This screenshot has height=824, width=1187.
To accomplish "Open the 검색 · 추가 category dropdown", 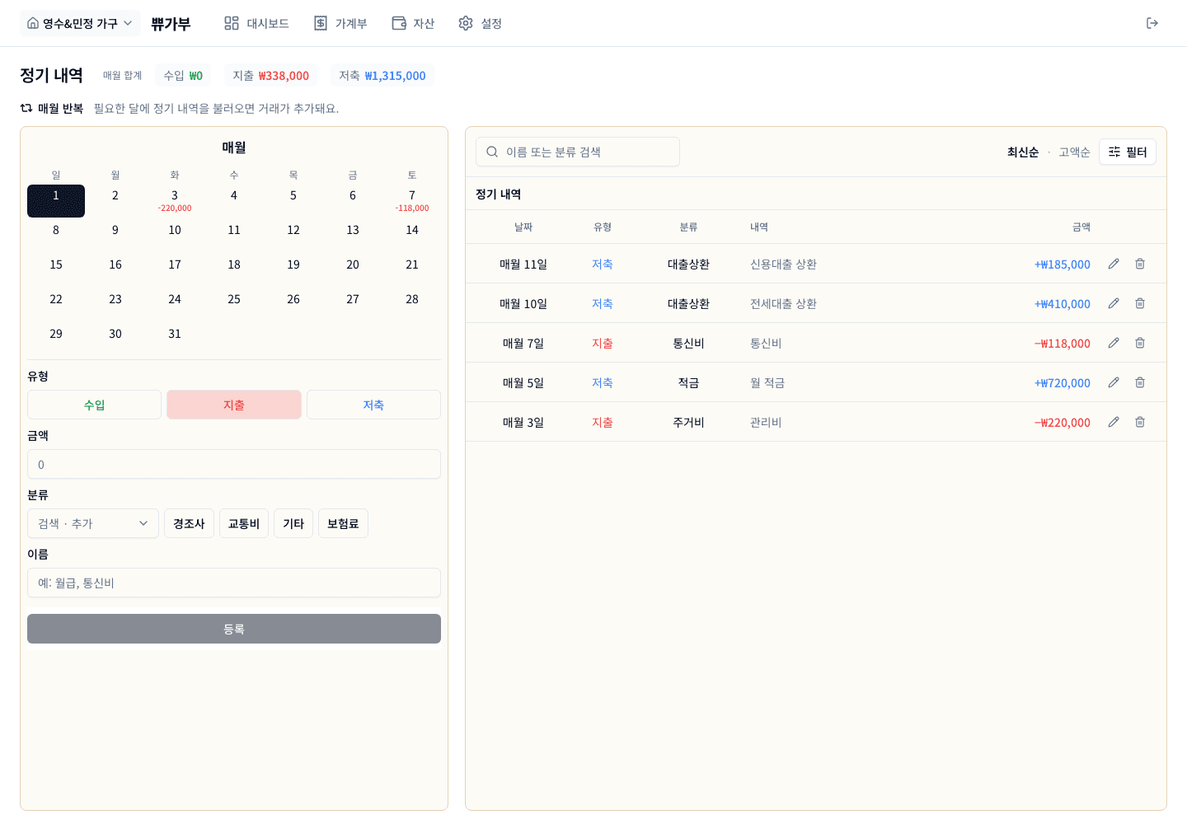I will [x=93, y=523].
